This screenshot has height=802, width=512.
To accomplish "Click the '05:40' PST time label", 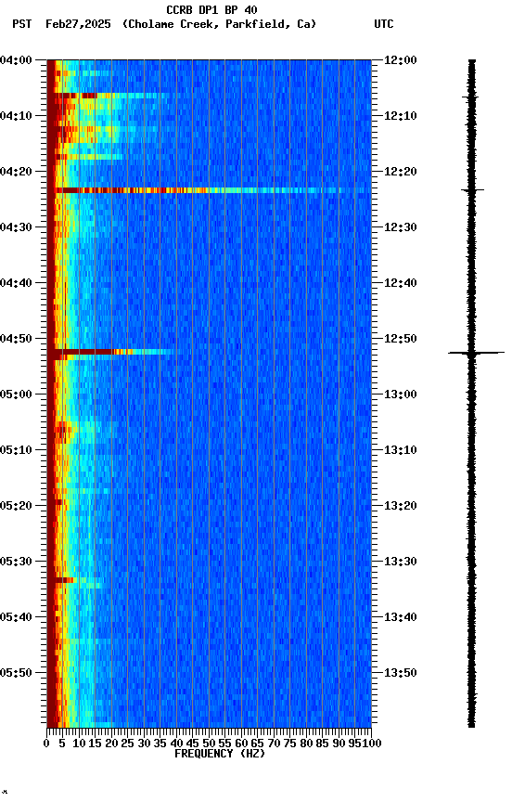I will (16, 617).
